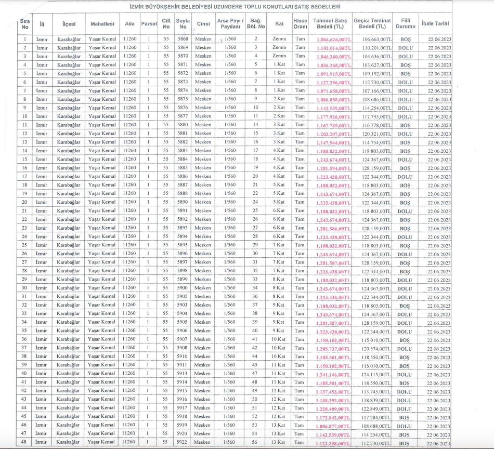Click the 'Tahmini Satış Bedeli (TL)' header
This screenshot has height=449, width=494.
[330, 23]
